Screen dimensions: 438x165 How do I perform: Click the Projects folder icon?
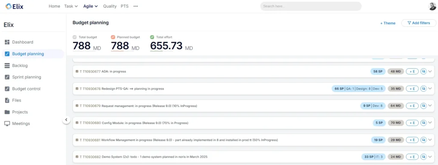[x=7, y=112]
